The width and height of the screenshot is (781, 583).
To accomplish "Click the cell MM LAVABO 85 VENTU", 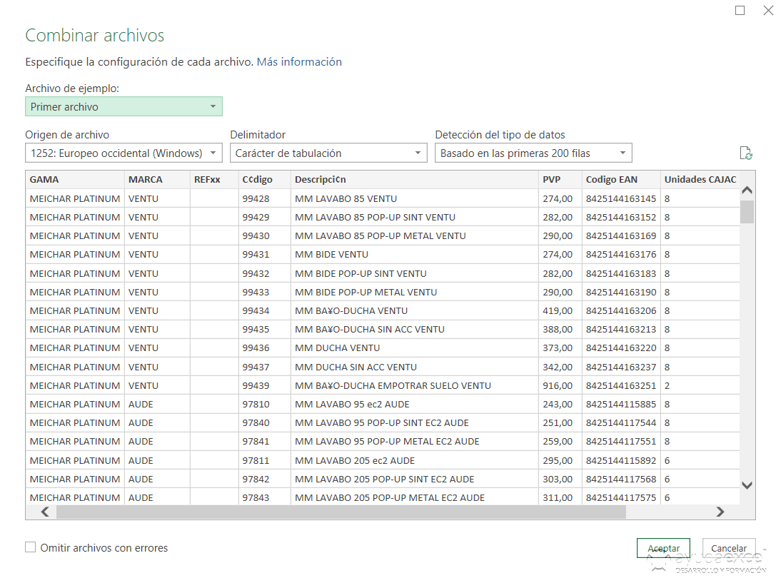I will tap(414, 198).
